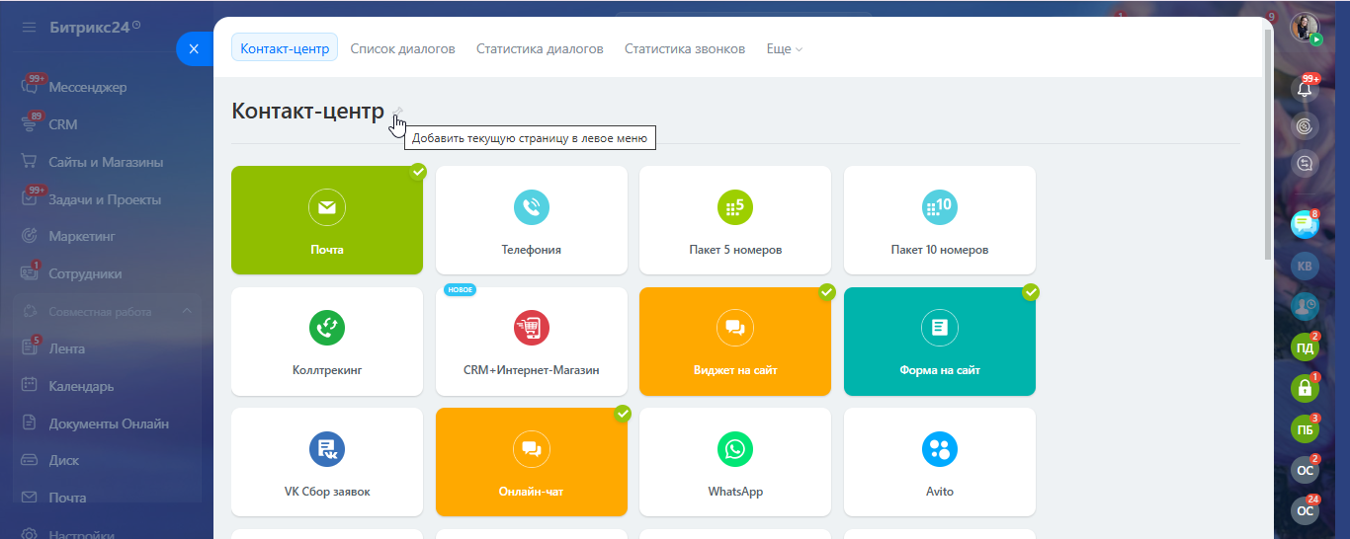Collapse the Совместная работа section
This screenshot has height=539, width=1350.
(x=187, y=312)
